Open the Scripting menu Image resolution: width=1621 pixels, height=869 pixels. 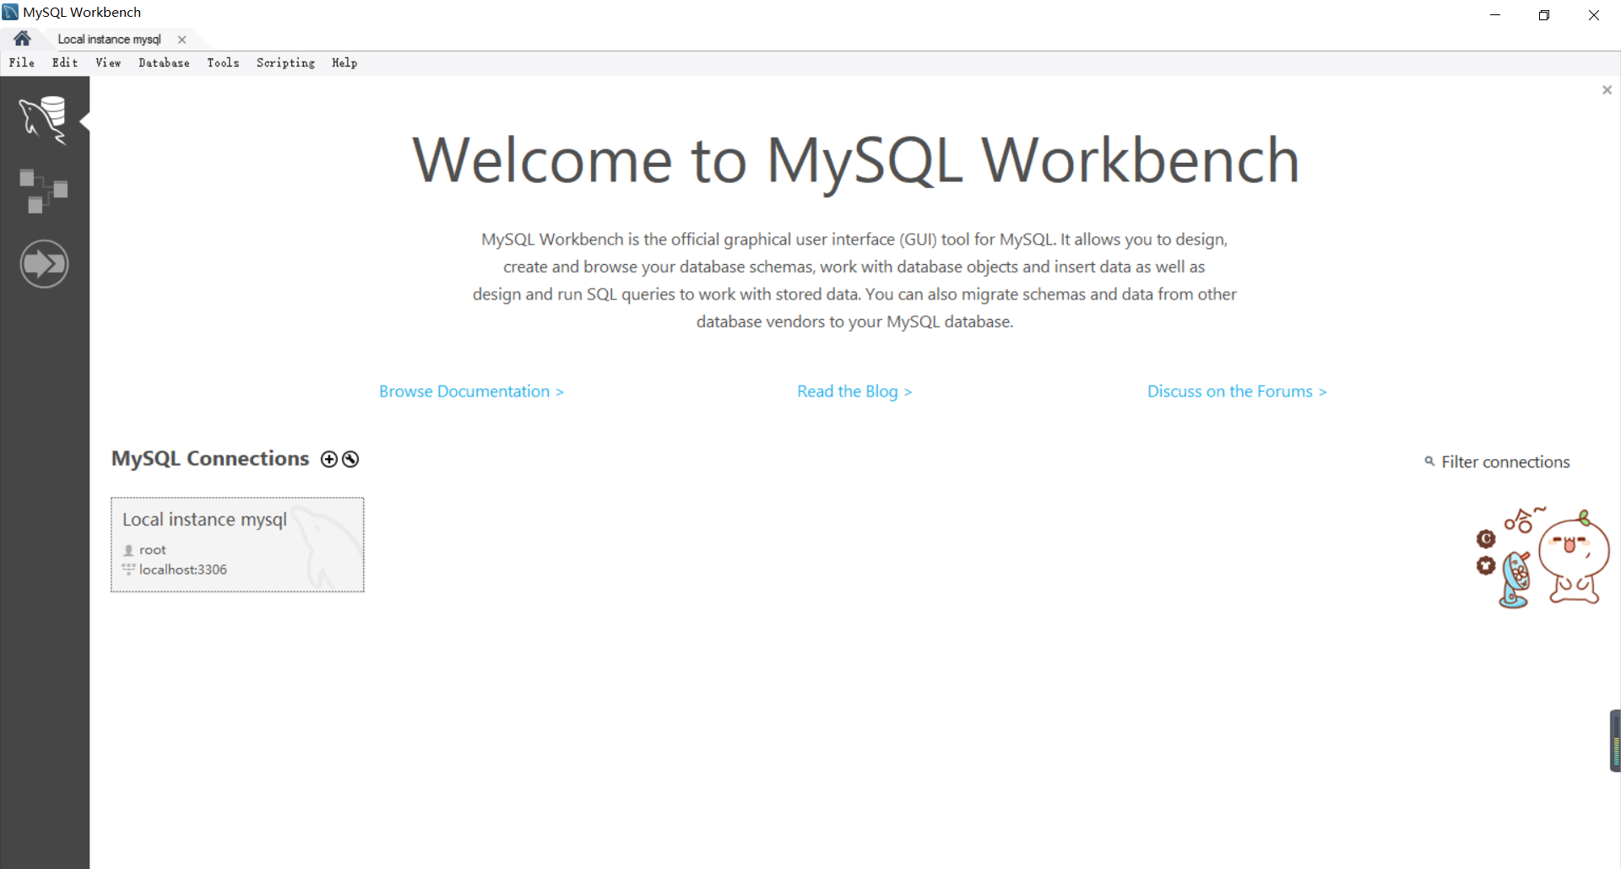(285, 63)
